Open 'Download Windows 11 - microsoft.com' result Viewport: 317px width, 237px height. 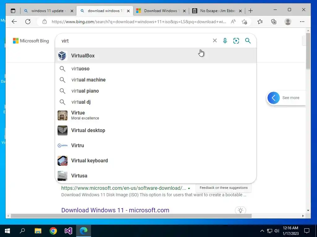point(115,210)
